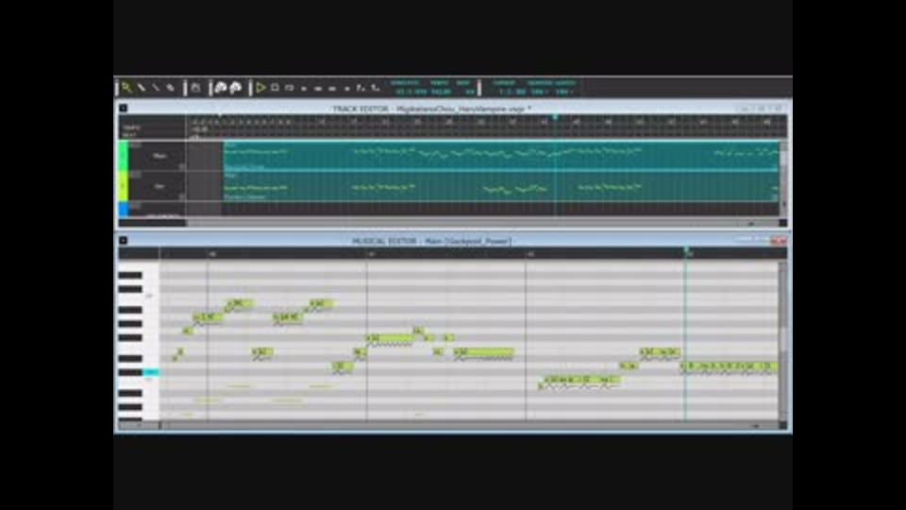906x510 pixels.
Task: Select the lowest long note after third bar line
Action: 582,380
